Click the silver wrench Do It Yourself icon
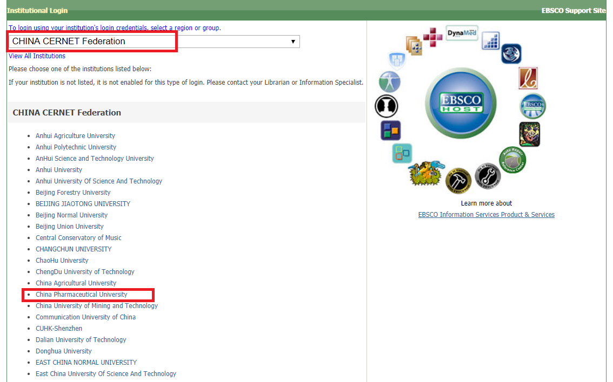Image resolution: width=613 pixels, height=382 pixels. point(488,176)
